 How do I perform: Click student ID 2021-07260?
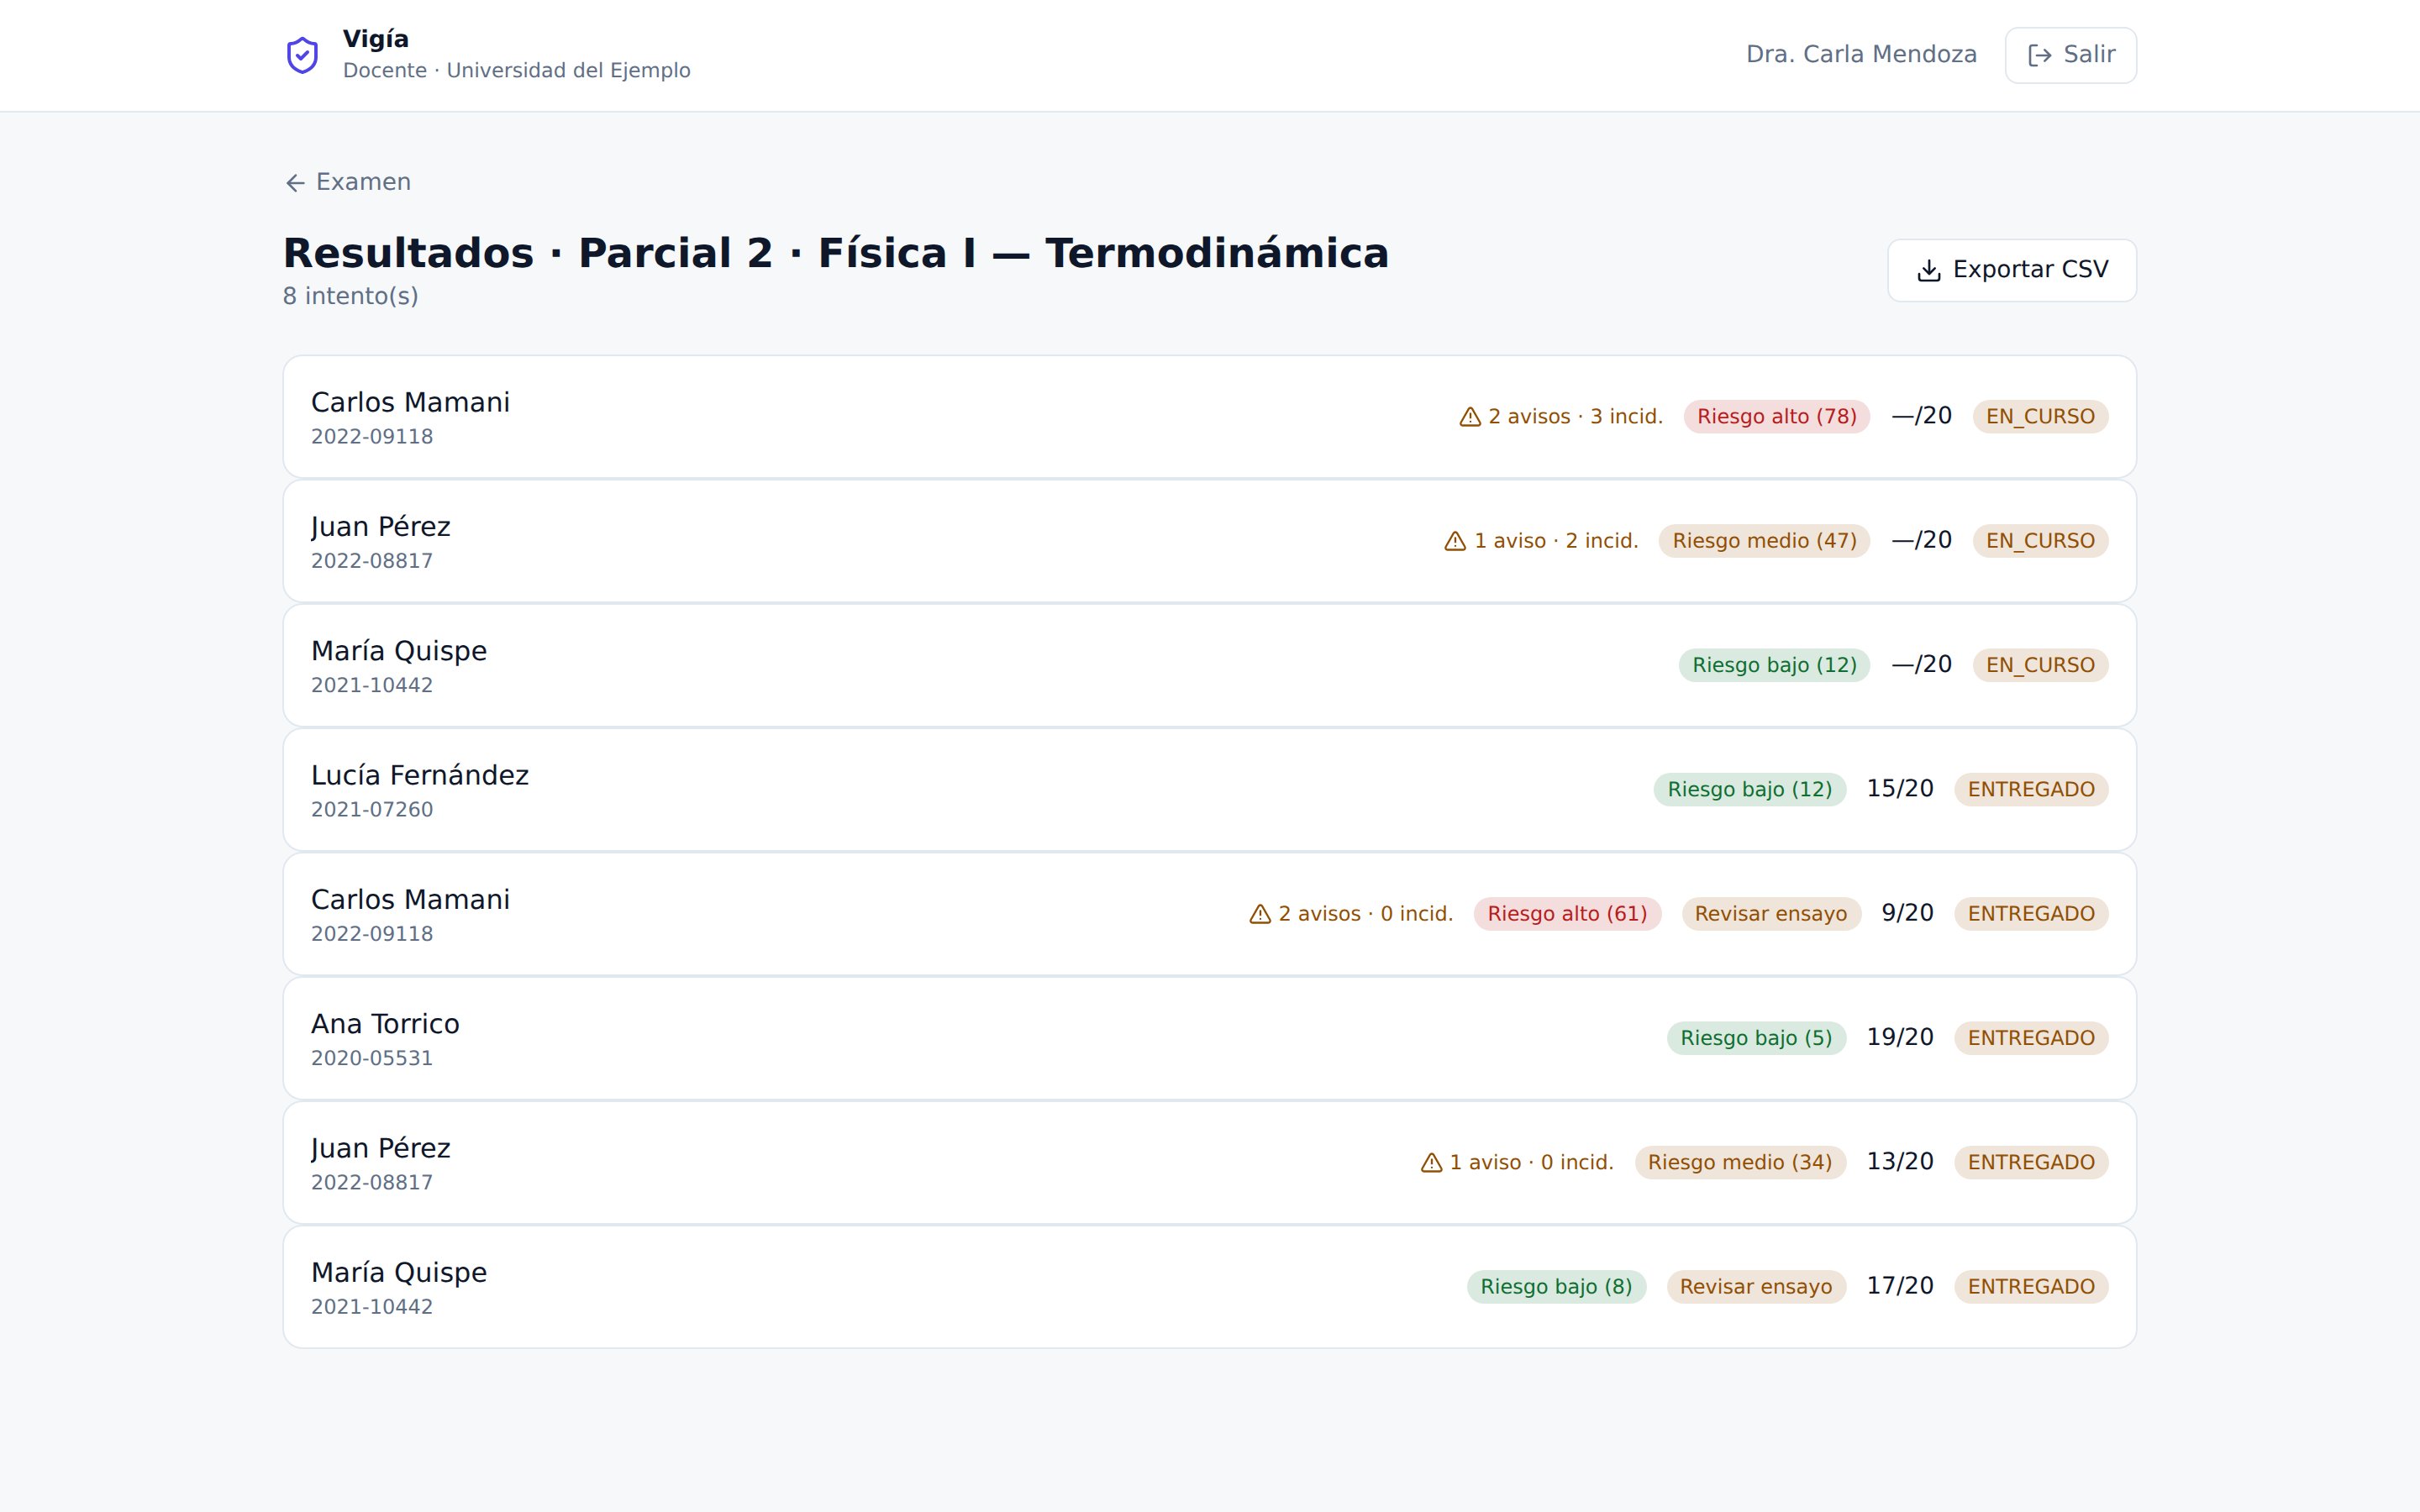pyautogui.click(x=372, y=810)
